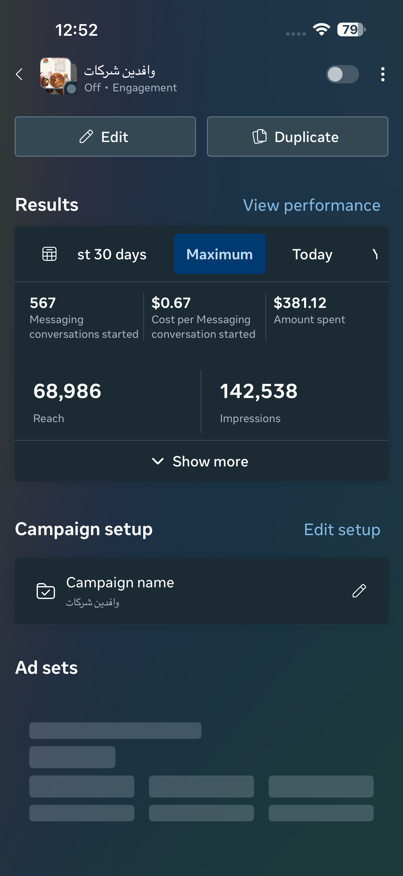Select the Maximum date range tab

point(220,254)
